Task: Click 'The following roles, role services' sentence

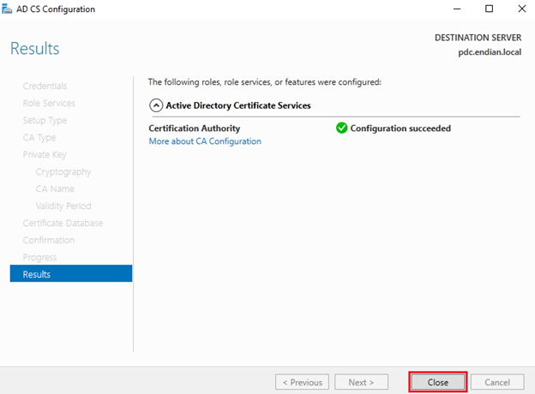Action: click(x=265, y=82)
